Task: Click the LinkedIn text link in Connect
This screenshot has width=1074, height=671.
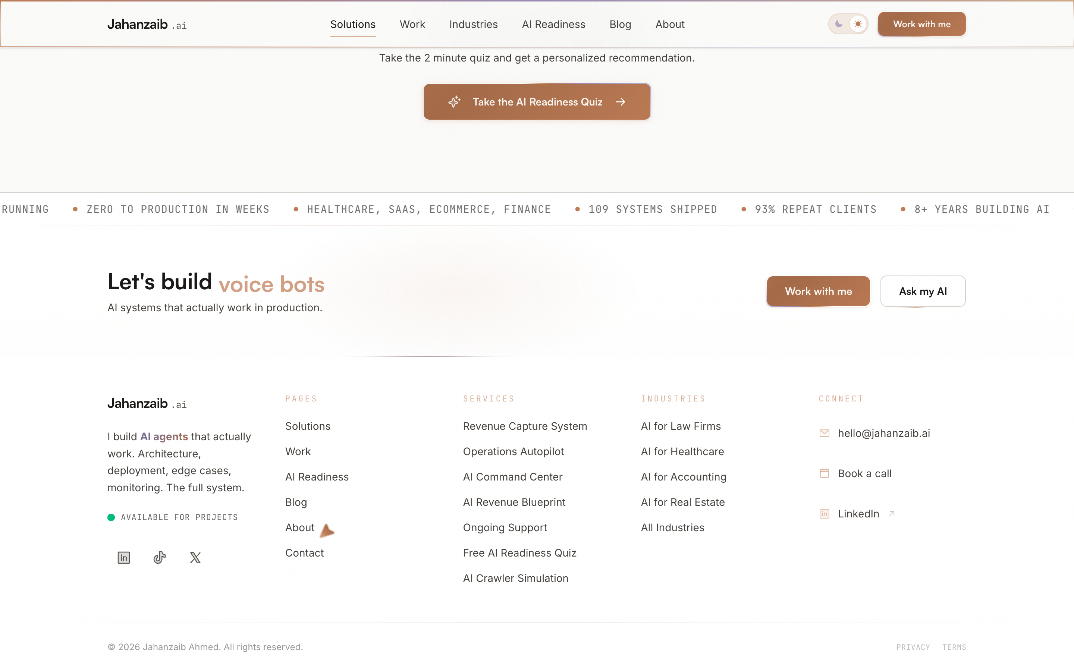Action: coord(858,513)
